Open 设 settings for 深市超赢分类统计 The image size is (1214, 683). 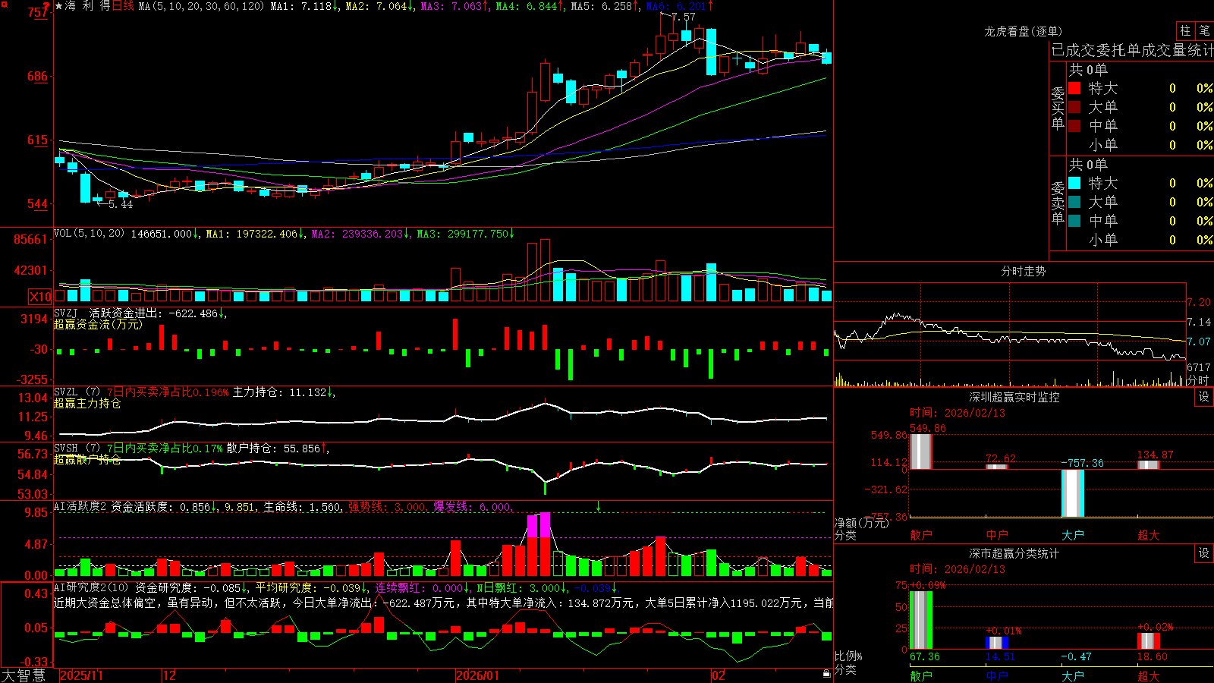click(x=1204, y=553)
